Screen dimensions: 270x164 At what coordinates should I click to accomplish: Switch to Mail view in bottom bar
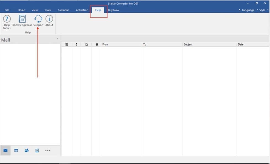pyautogui.click(x=6, y=150)
